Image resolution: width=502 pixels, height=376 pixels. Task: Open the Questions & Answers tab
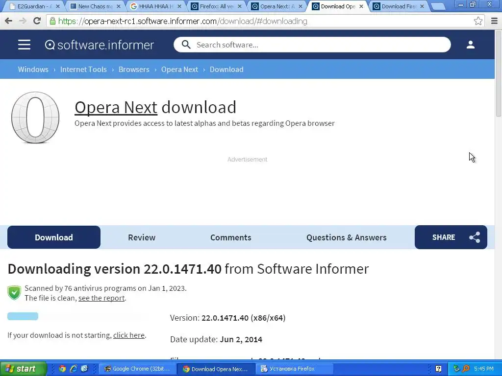coord(347,237)
